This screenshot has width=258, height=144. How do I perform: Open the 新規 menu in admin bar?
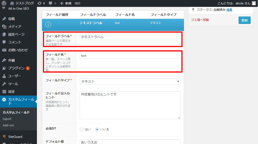pos(66,3)
